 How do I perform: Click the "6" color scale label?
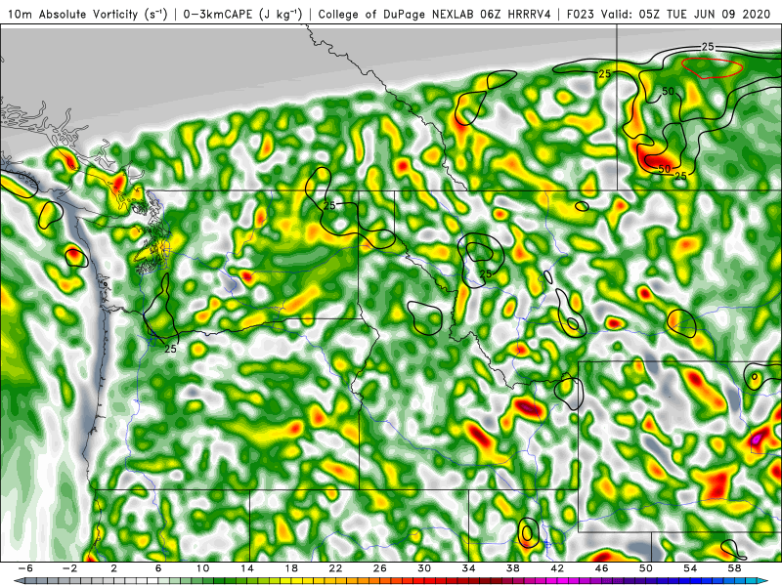point(158,568)
